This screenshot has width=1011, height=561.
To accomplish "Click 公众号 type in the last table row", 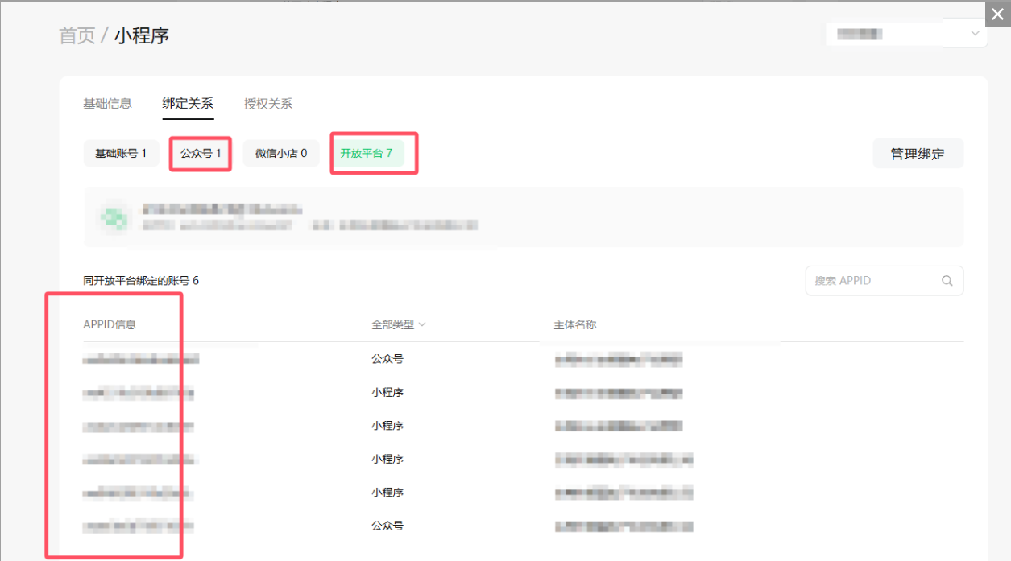I will pyautogui.click(x=387, y=526).
